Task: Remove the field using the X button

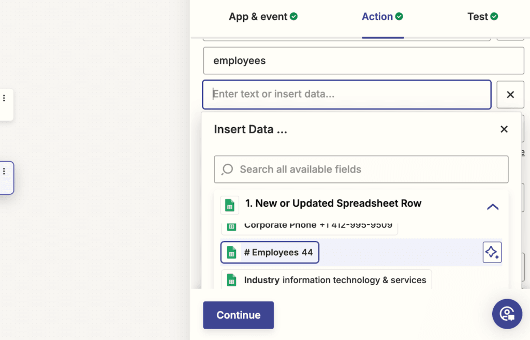Action: coord(510,95)
